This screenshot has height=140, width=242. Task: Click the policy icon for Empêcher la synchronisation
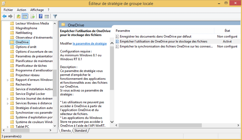click(x=117, y=46)
